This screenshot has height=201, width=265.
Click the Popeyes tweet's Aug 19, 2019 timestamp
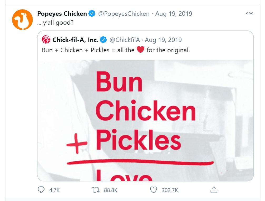174,14
